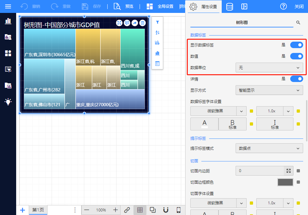Open the 提示标签模式 dropdown

click(269, 148)
